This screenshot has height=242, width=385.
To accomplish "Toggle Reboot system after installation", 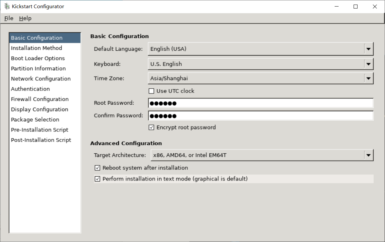I will 97,168.
